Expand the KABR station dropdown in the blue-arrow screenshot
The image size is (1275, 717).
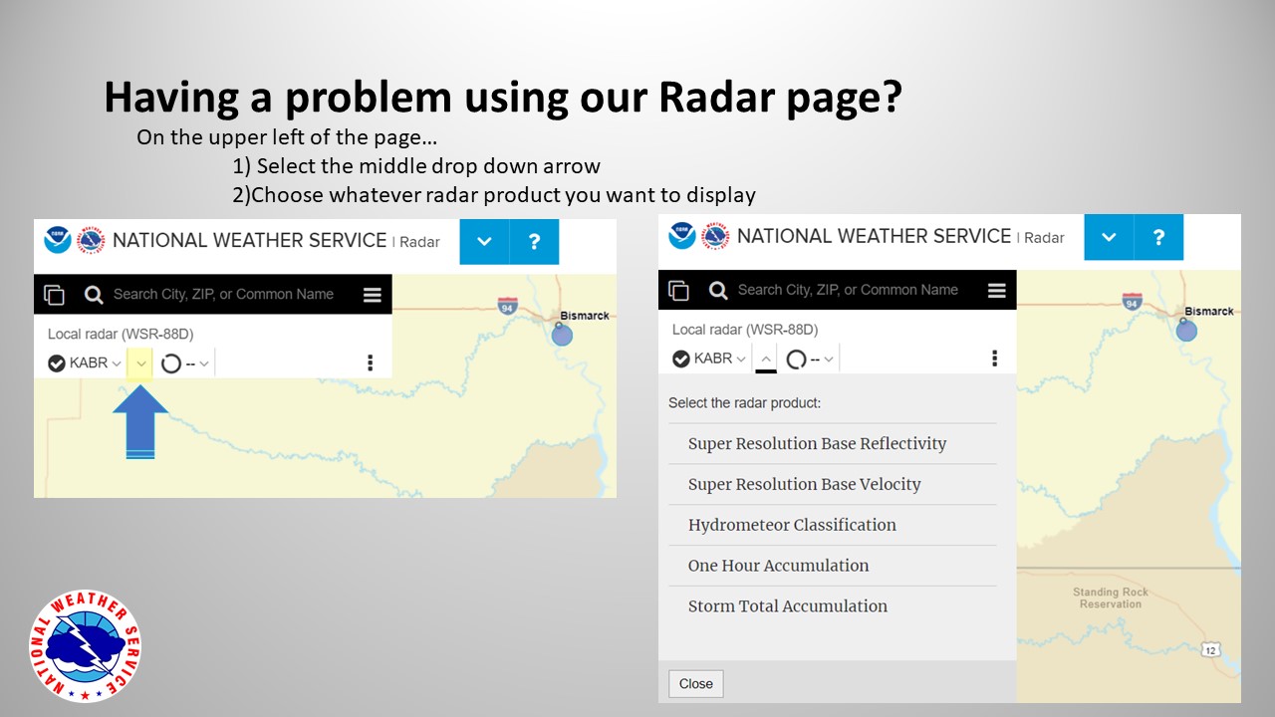coord(117,363)
